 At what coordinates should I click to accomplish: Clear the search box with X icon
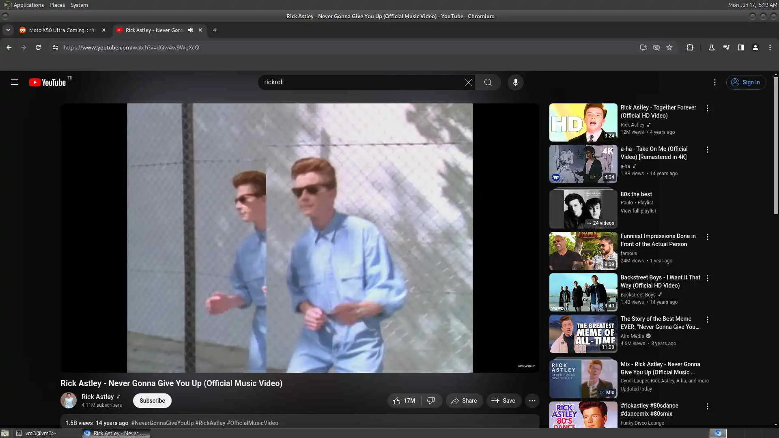468,82
